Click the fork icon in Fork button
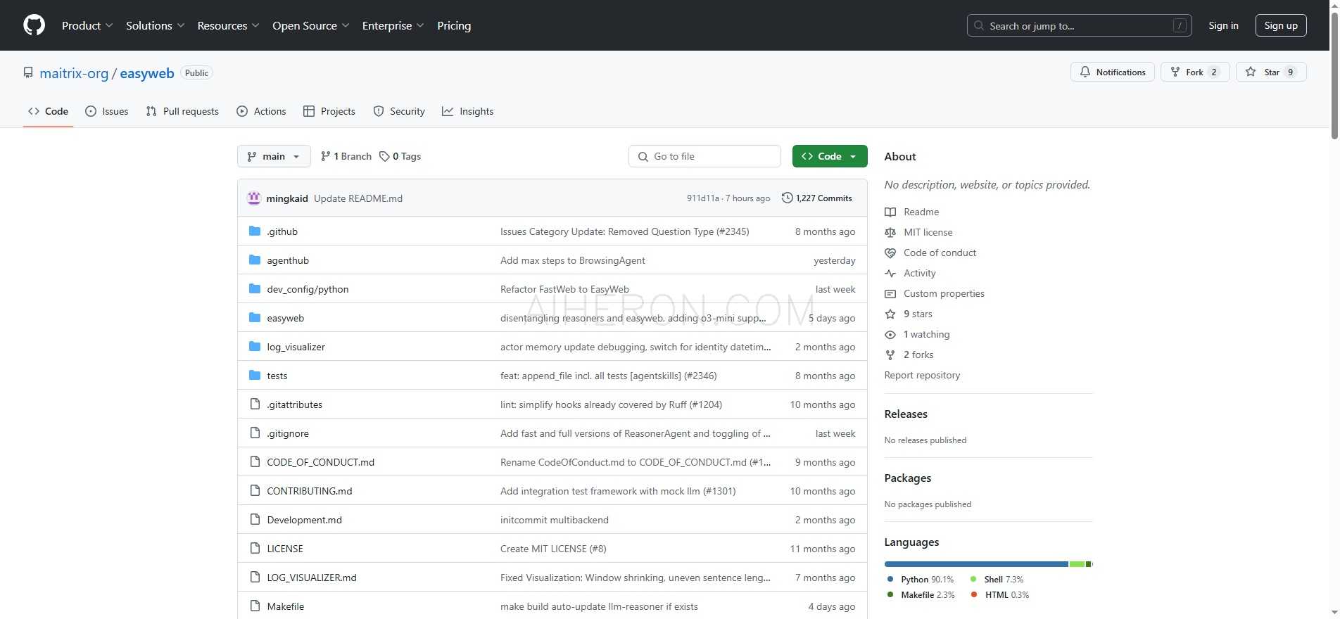Image resolution: width=1340 pixels, height=619 pixels. (1175, 72)
